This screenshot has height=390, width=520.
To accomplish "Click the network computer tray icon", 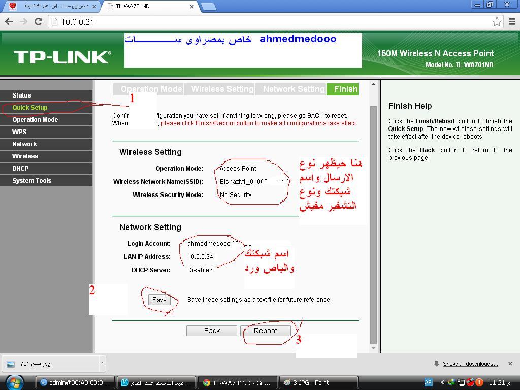I will click(461, 383).
